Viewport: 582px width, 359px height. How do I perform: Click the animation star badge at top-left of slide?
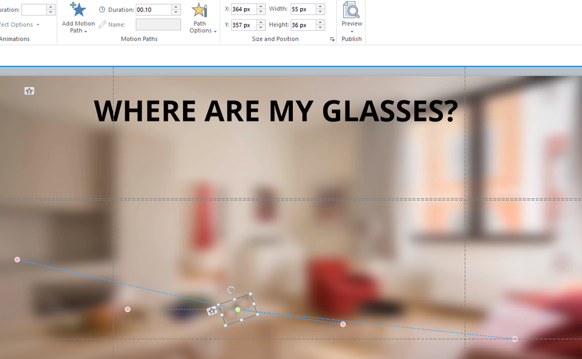click(29, 91)
